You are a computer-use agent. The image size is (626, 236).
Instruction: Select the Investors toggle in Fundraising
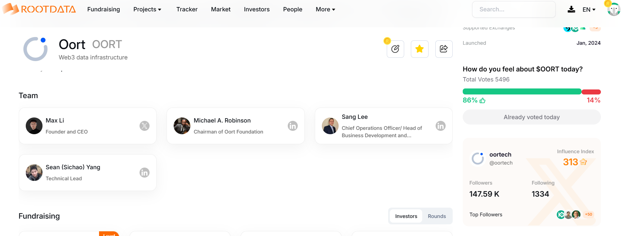406,216
